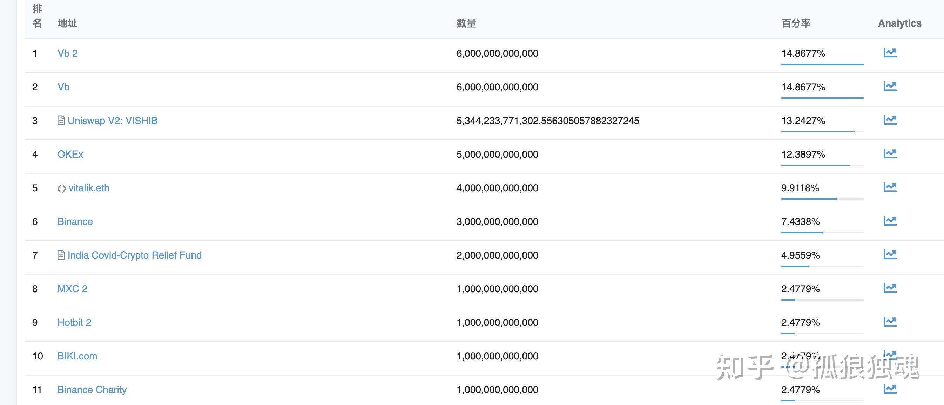This screenshot has width=944, height=405.
Task: Open analytics chart for Binance Charity row
Action: (x=890, y=389)
